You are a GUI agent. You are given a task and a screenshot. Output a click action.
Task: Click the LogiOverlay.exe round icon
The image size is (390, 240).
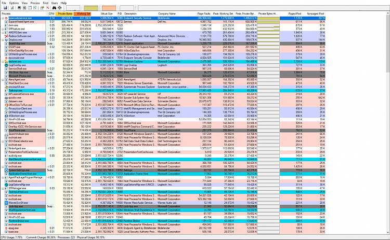[6, 65]
